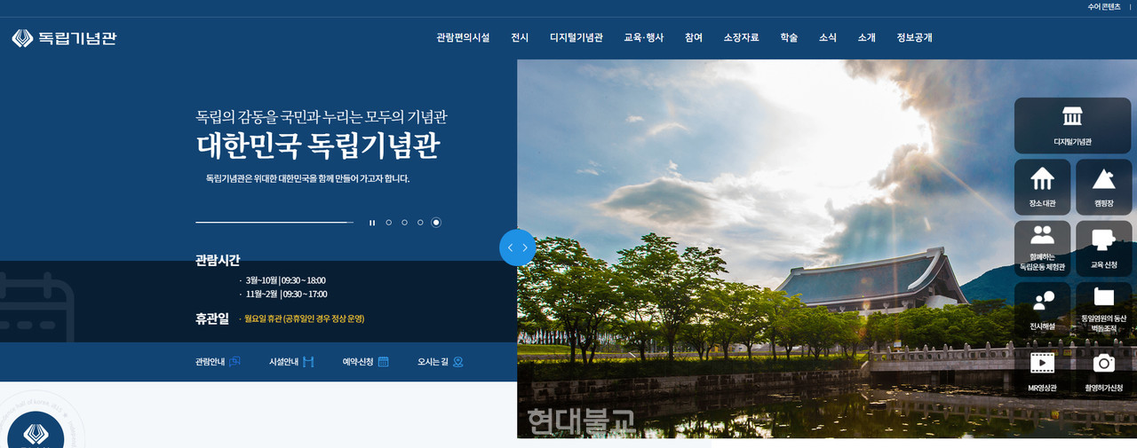Open the 학술 menu
The image size is (1137, 448).
coord(789,38)
